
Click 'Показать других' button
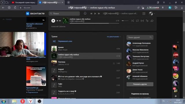click(x=140, y=84)
